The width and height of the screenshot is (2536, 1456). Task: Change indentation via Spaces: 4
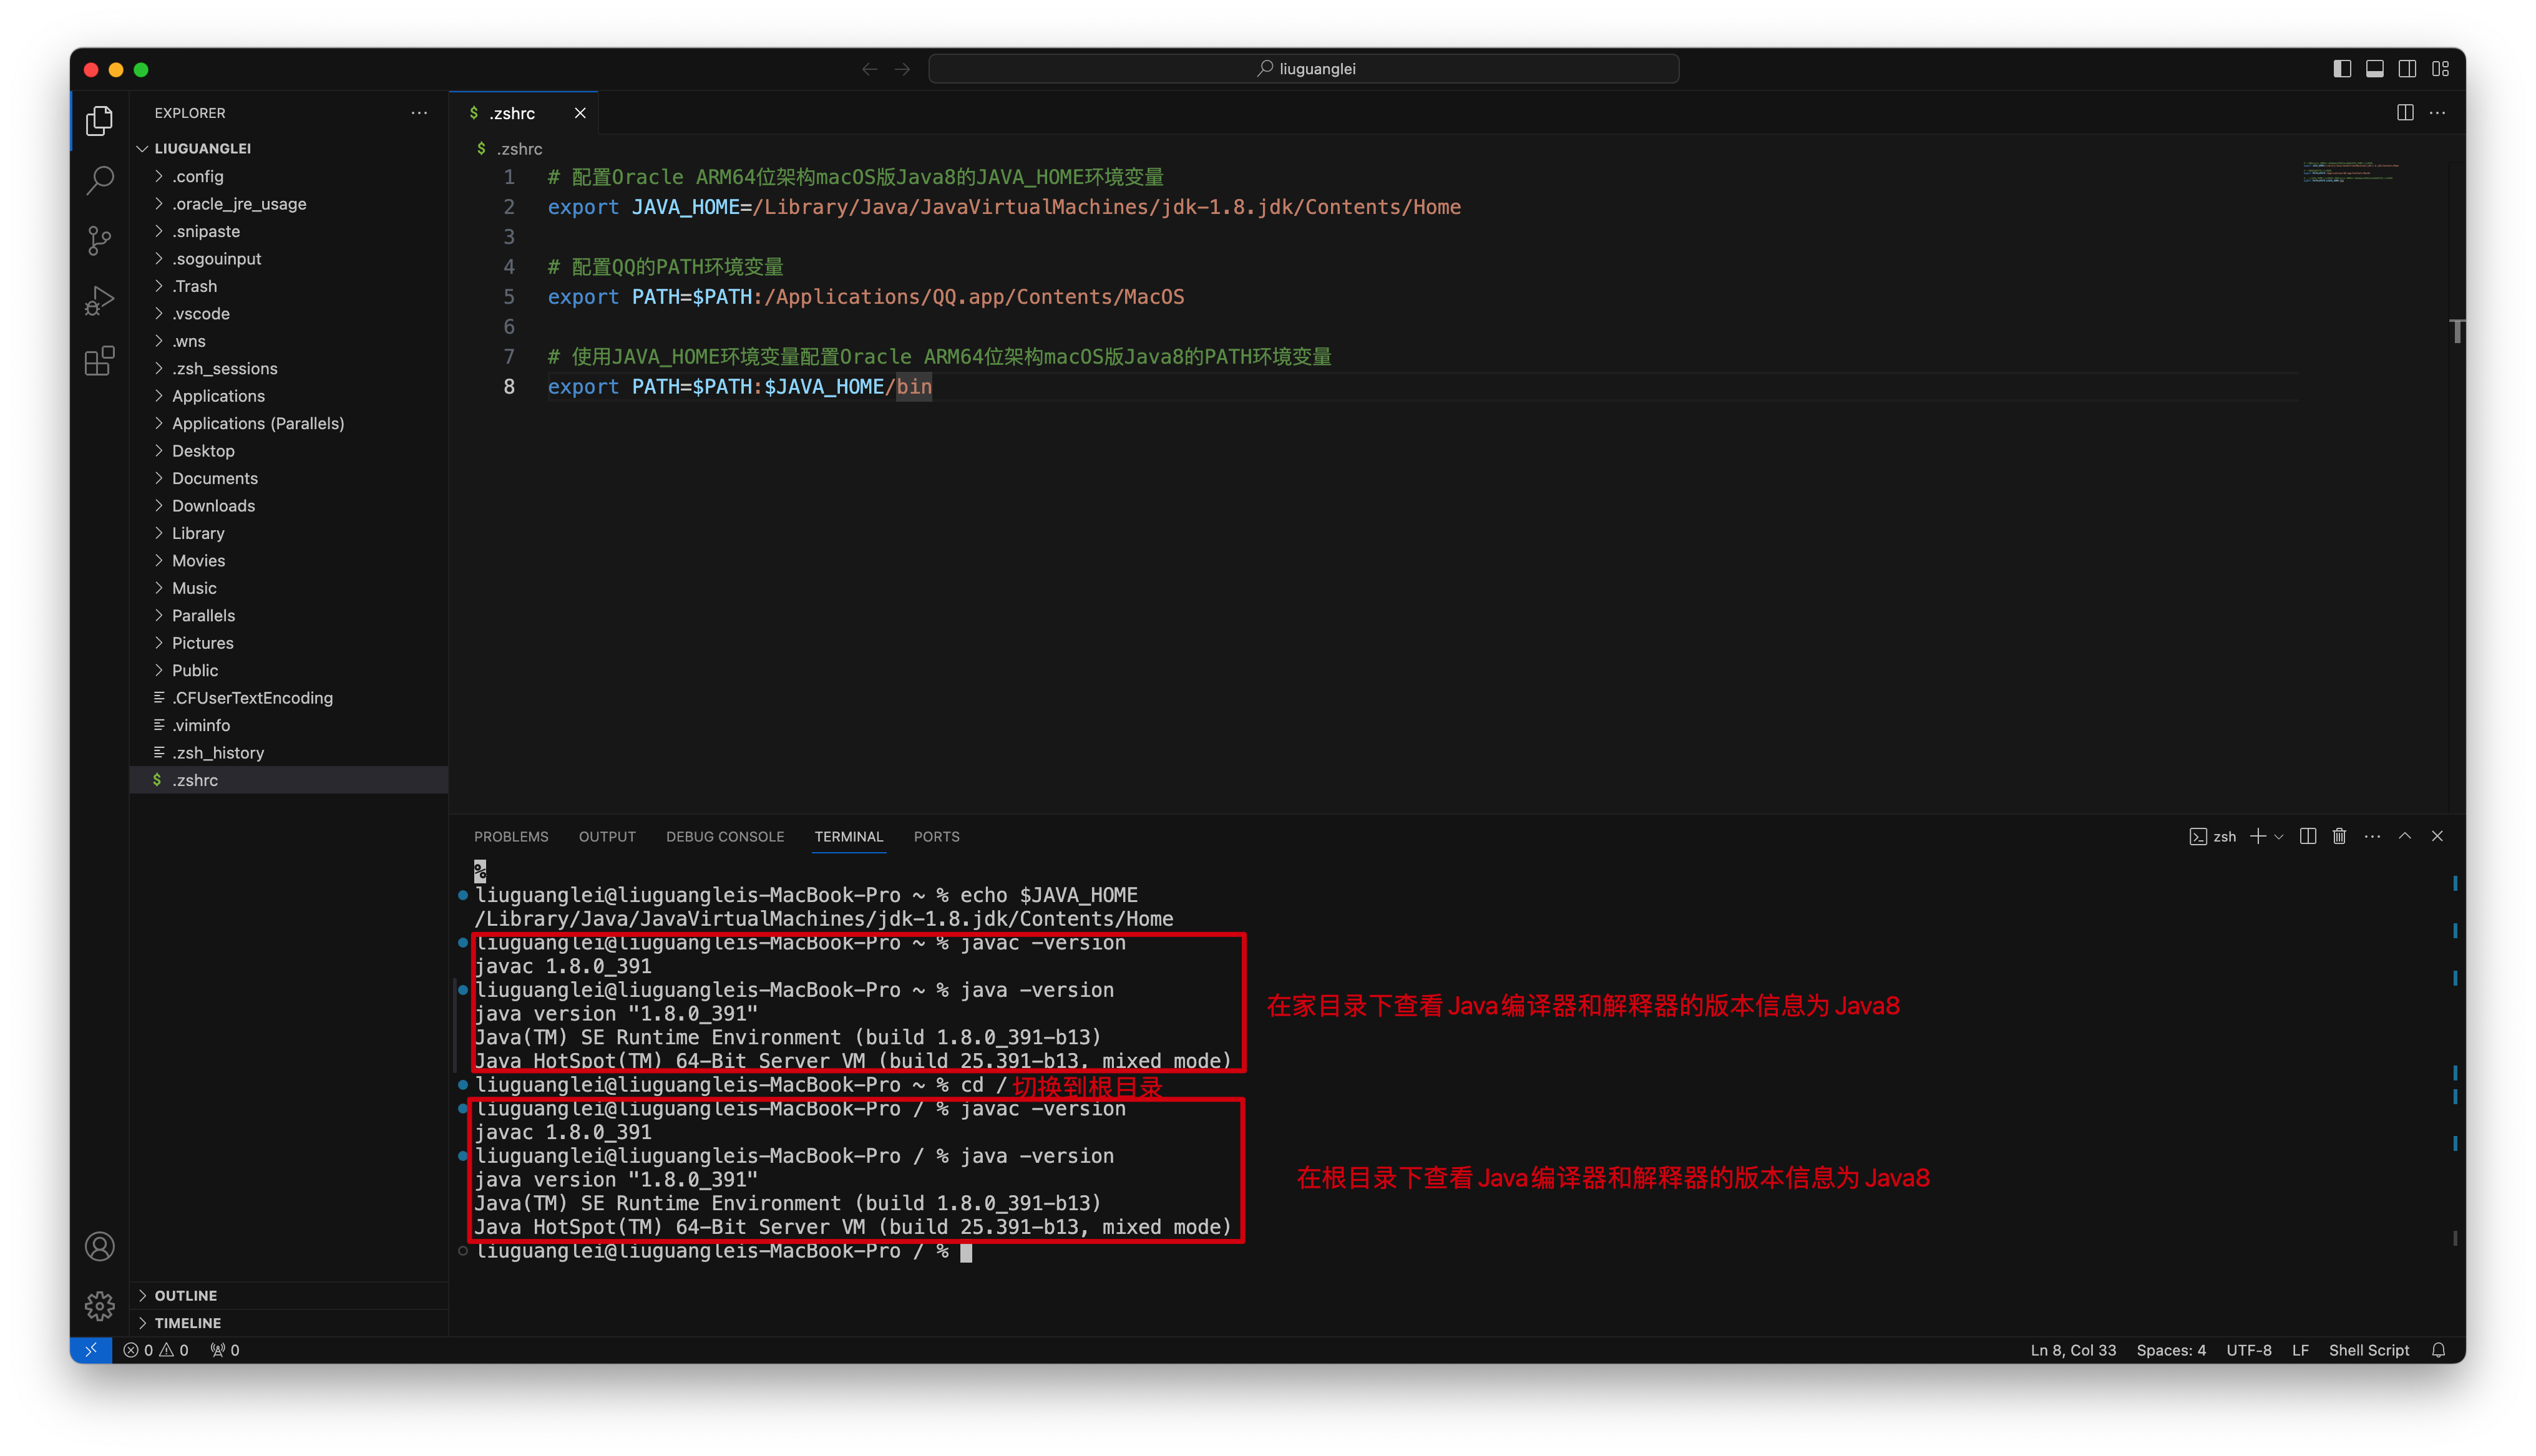coord(2171,1350)
